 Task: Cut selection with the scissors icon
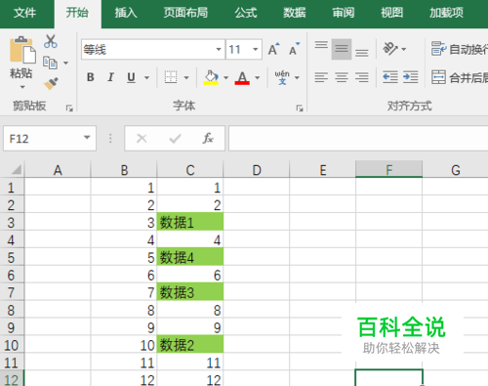51,42
